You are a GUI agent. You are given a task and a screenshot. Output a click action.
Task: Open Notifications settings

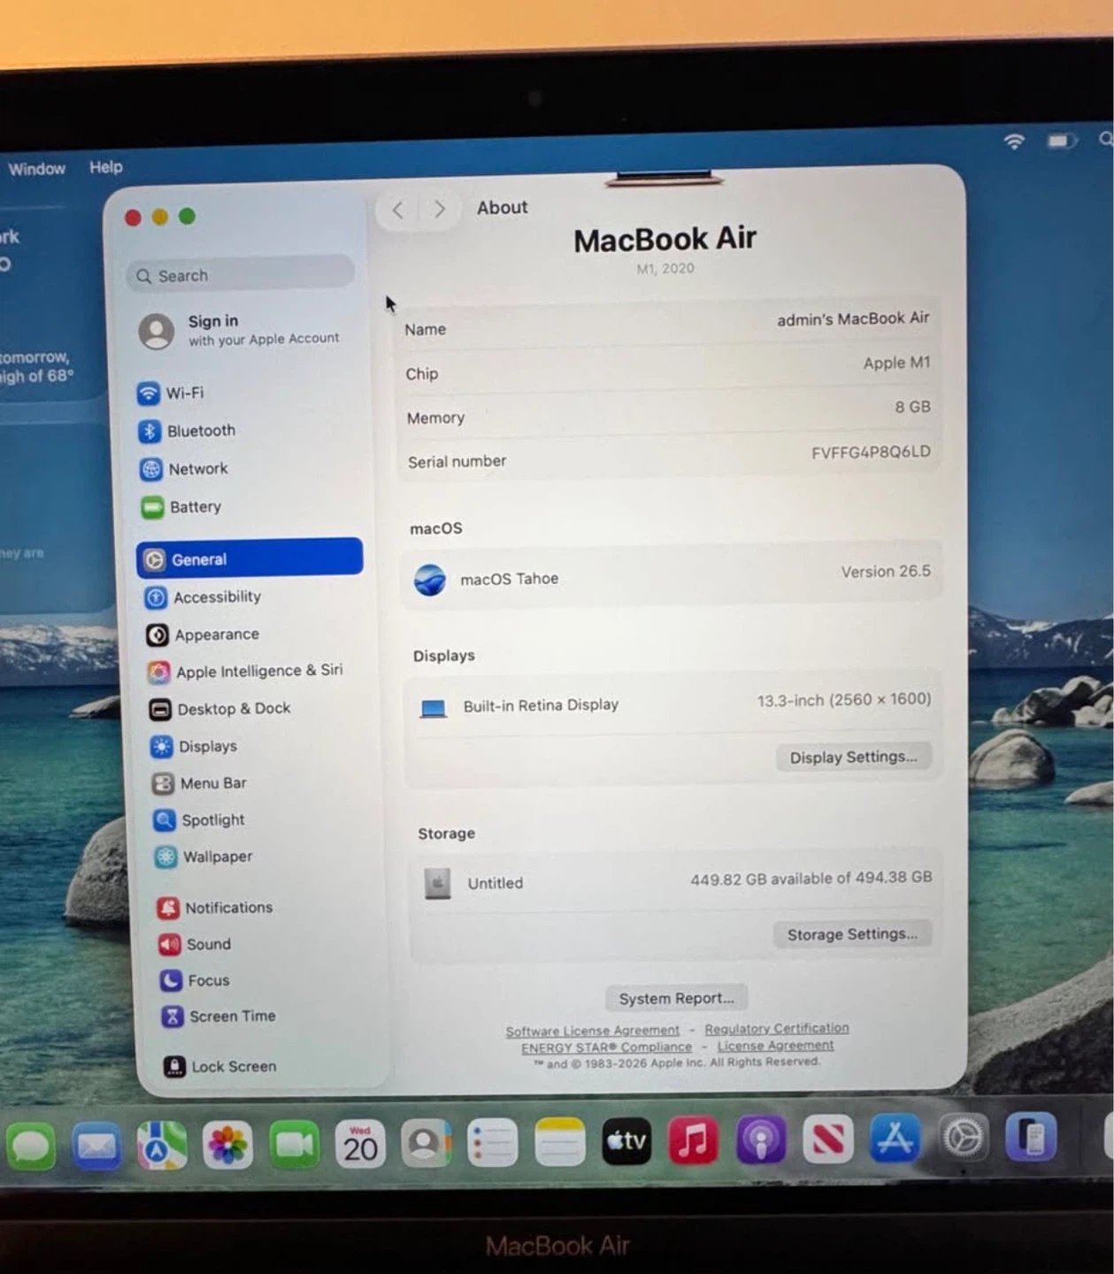point(215,908)
